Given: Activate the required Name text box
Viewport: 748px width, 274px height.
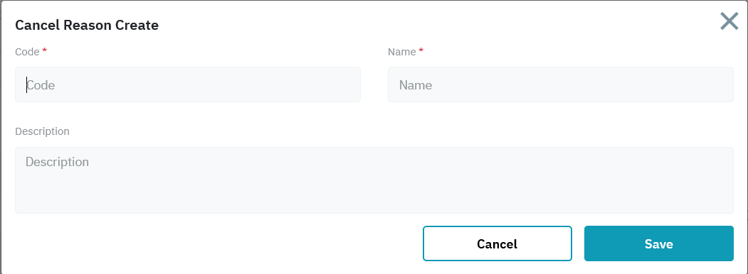Looking at the screenshot, I should tap(561, 84).
